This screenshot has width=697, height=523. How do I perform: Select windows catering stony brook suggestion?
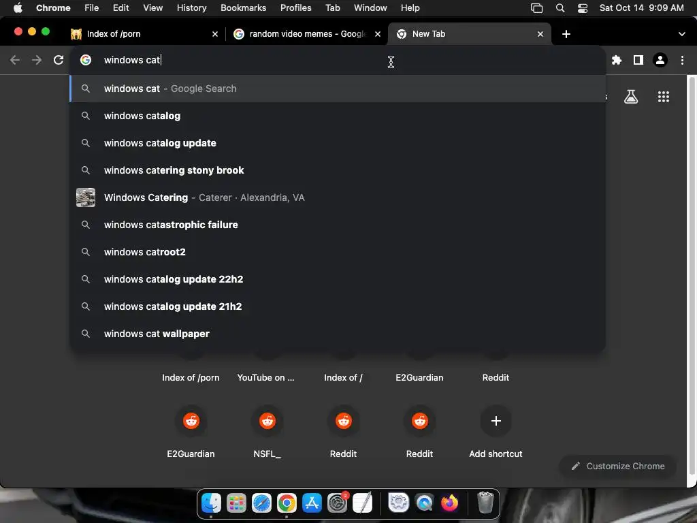338,170
